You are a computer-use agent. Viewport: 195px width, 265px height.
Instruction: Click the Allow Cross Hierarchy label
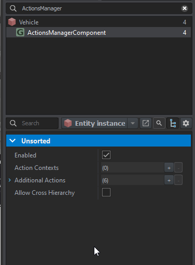click(45, 193)
